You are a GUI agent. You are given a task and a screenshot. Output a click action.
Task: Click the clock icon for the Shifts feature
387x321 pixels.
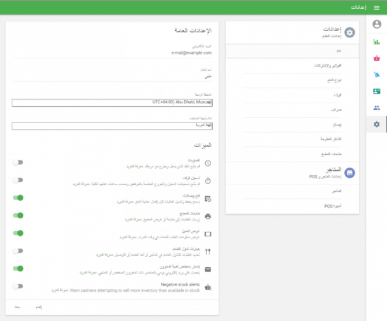pos(208,163)
